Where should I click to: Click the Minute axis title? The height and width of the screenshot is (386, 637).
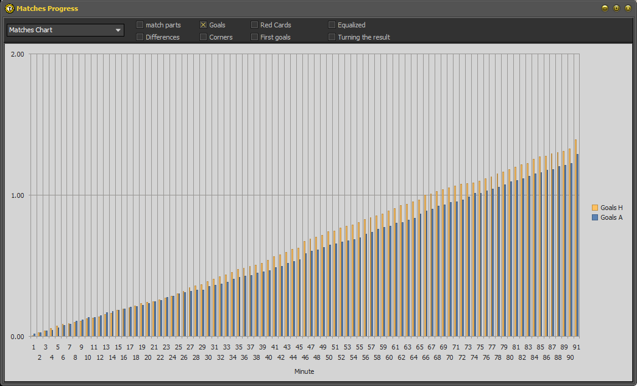click(x=304, y=371)
